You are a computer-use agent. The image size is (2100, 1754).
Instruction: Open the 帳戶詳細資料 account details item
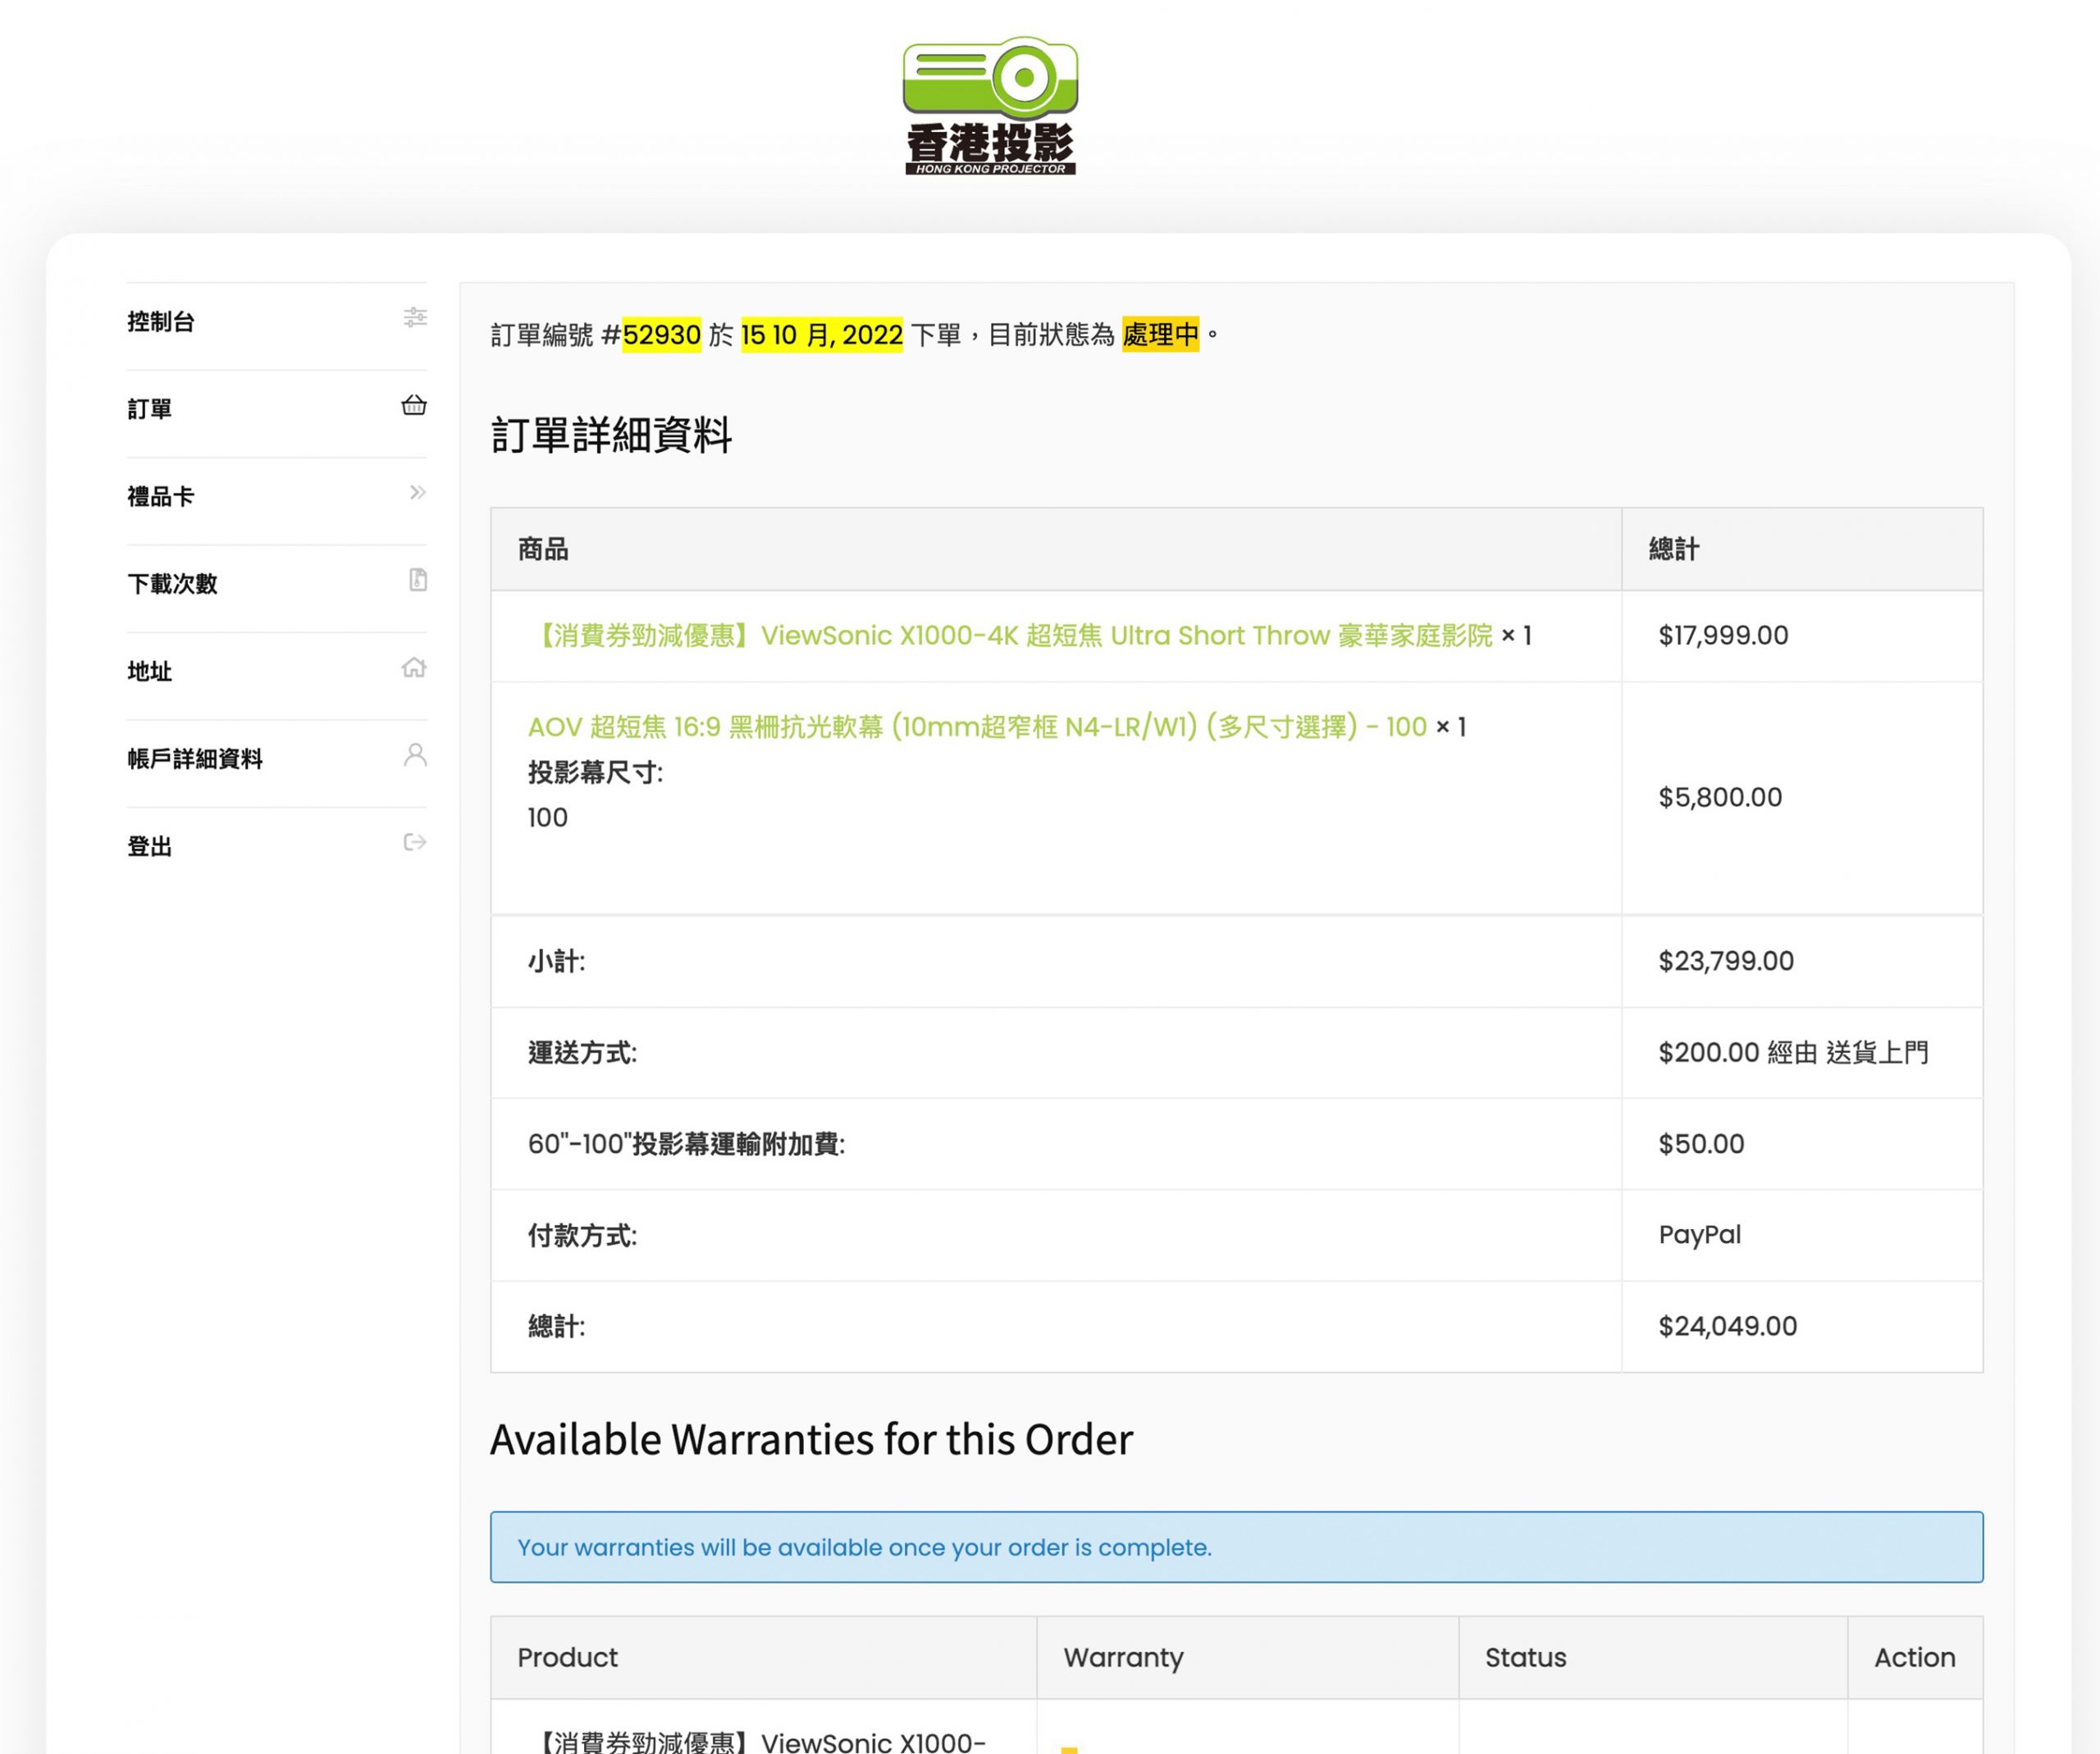pyautogui.click(x=277, y=759)
